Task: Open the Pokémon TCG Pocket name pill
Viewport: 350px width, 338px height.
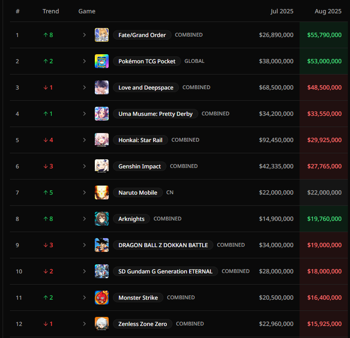Action: pos(147,61)
